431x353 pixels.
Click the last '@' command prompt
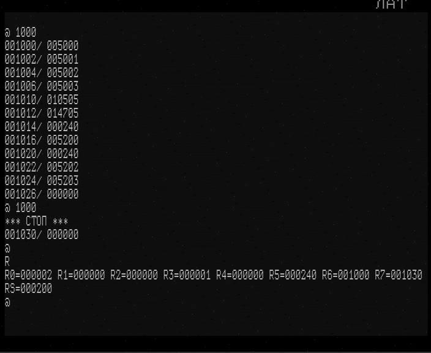pyautogui.click(x=7, y=302)
